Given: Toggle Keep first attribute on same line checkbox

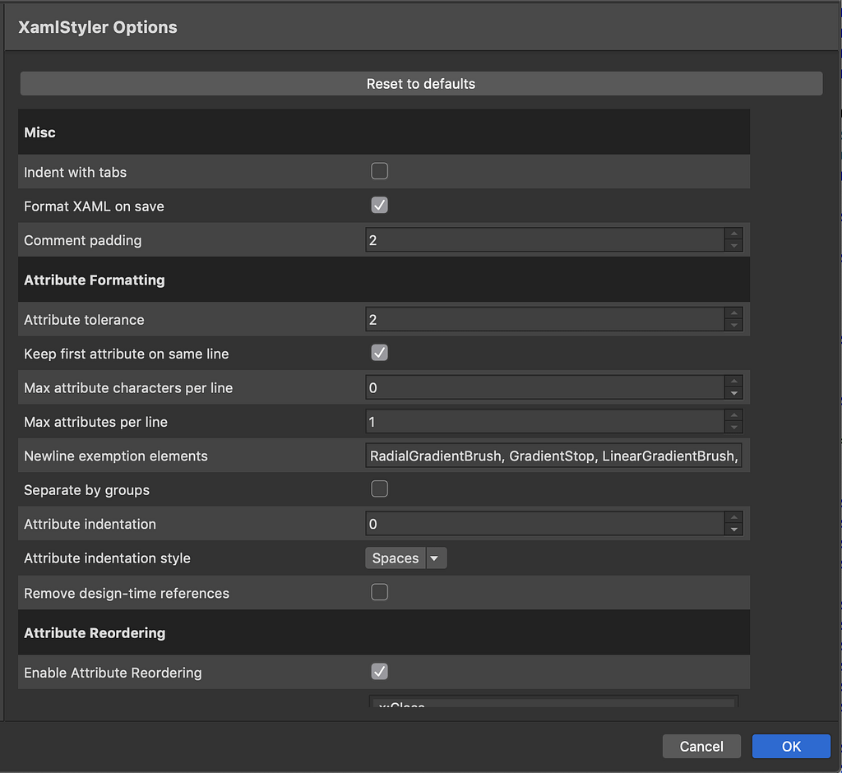Looking at the screenshot, I should 379,353.
